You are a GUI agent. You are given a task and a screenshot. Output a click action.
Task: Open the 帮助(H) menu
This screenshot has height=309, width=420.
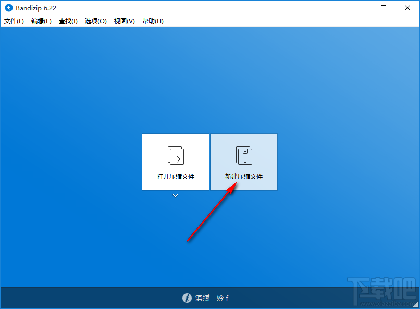coord(153,21)
